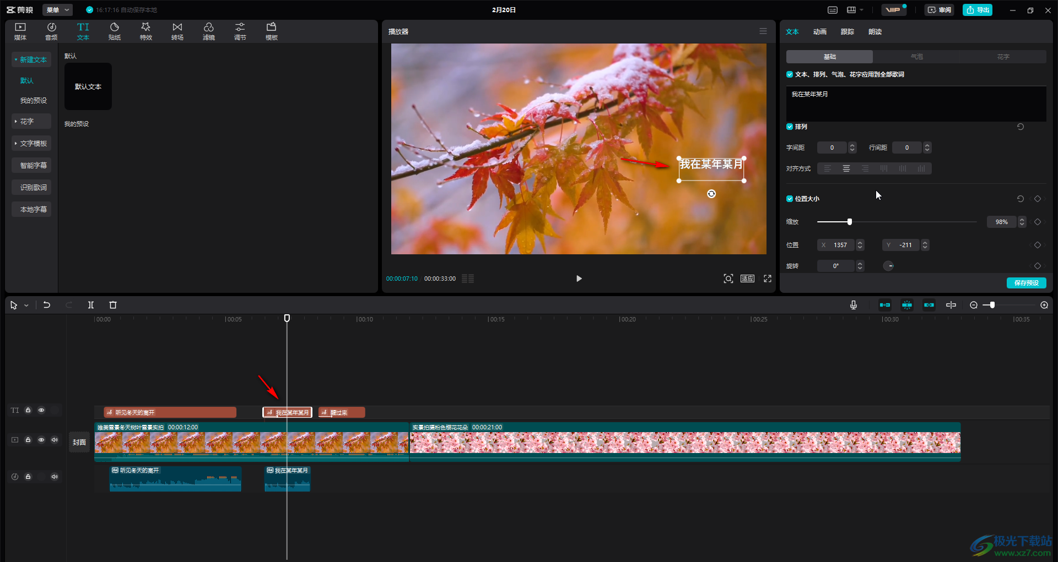Expand the 花字 category

pyautogui.click(x=31, y=121)
